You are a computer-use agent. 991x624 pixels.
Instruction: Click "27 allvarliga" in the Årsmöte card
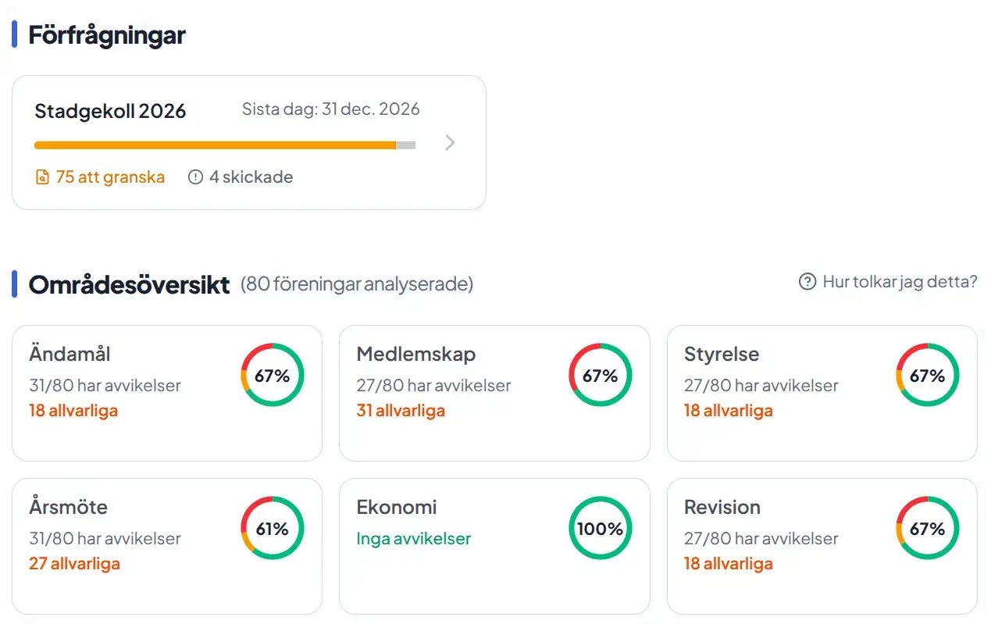click(73, 563)
